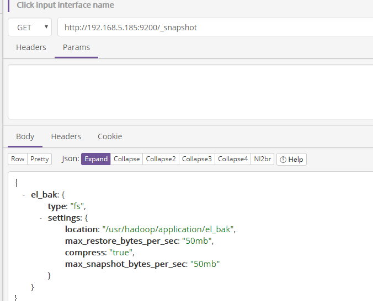Click inside the params text area
Image resolution: width=373 pixels, height=301 pixels.
point(188,91)
